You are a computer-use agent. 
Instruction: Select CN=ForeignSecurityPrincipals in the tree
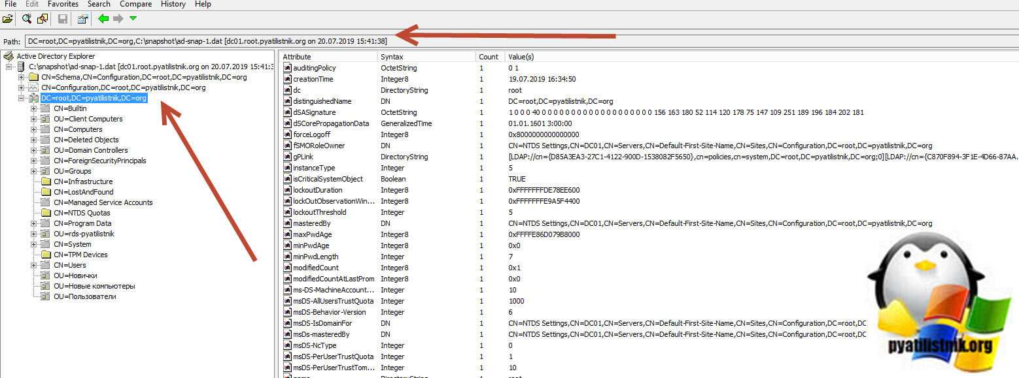(100, 161)
